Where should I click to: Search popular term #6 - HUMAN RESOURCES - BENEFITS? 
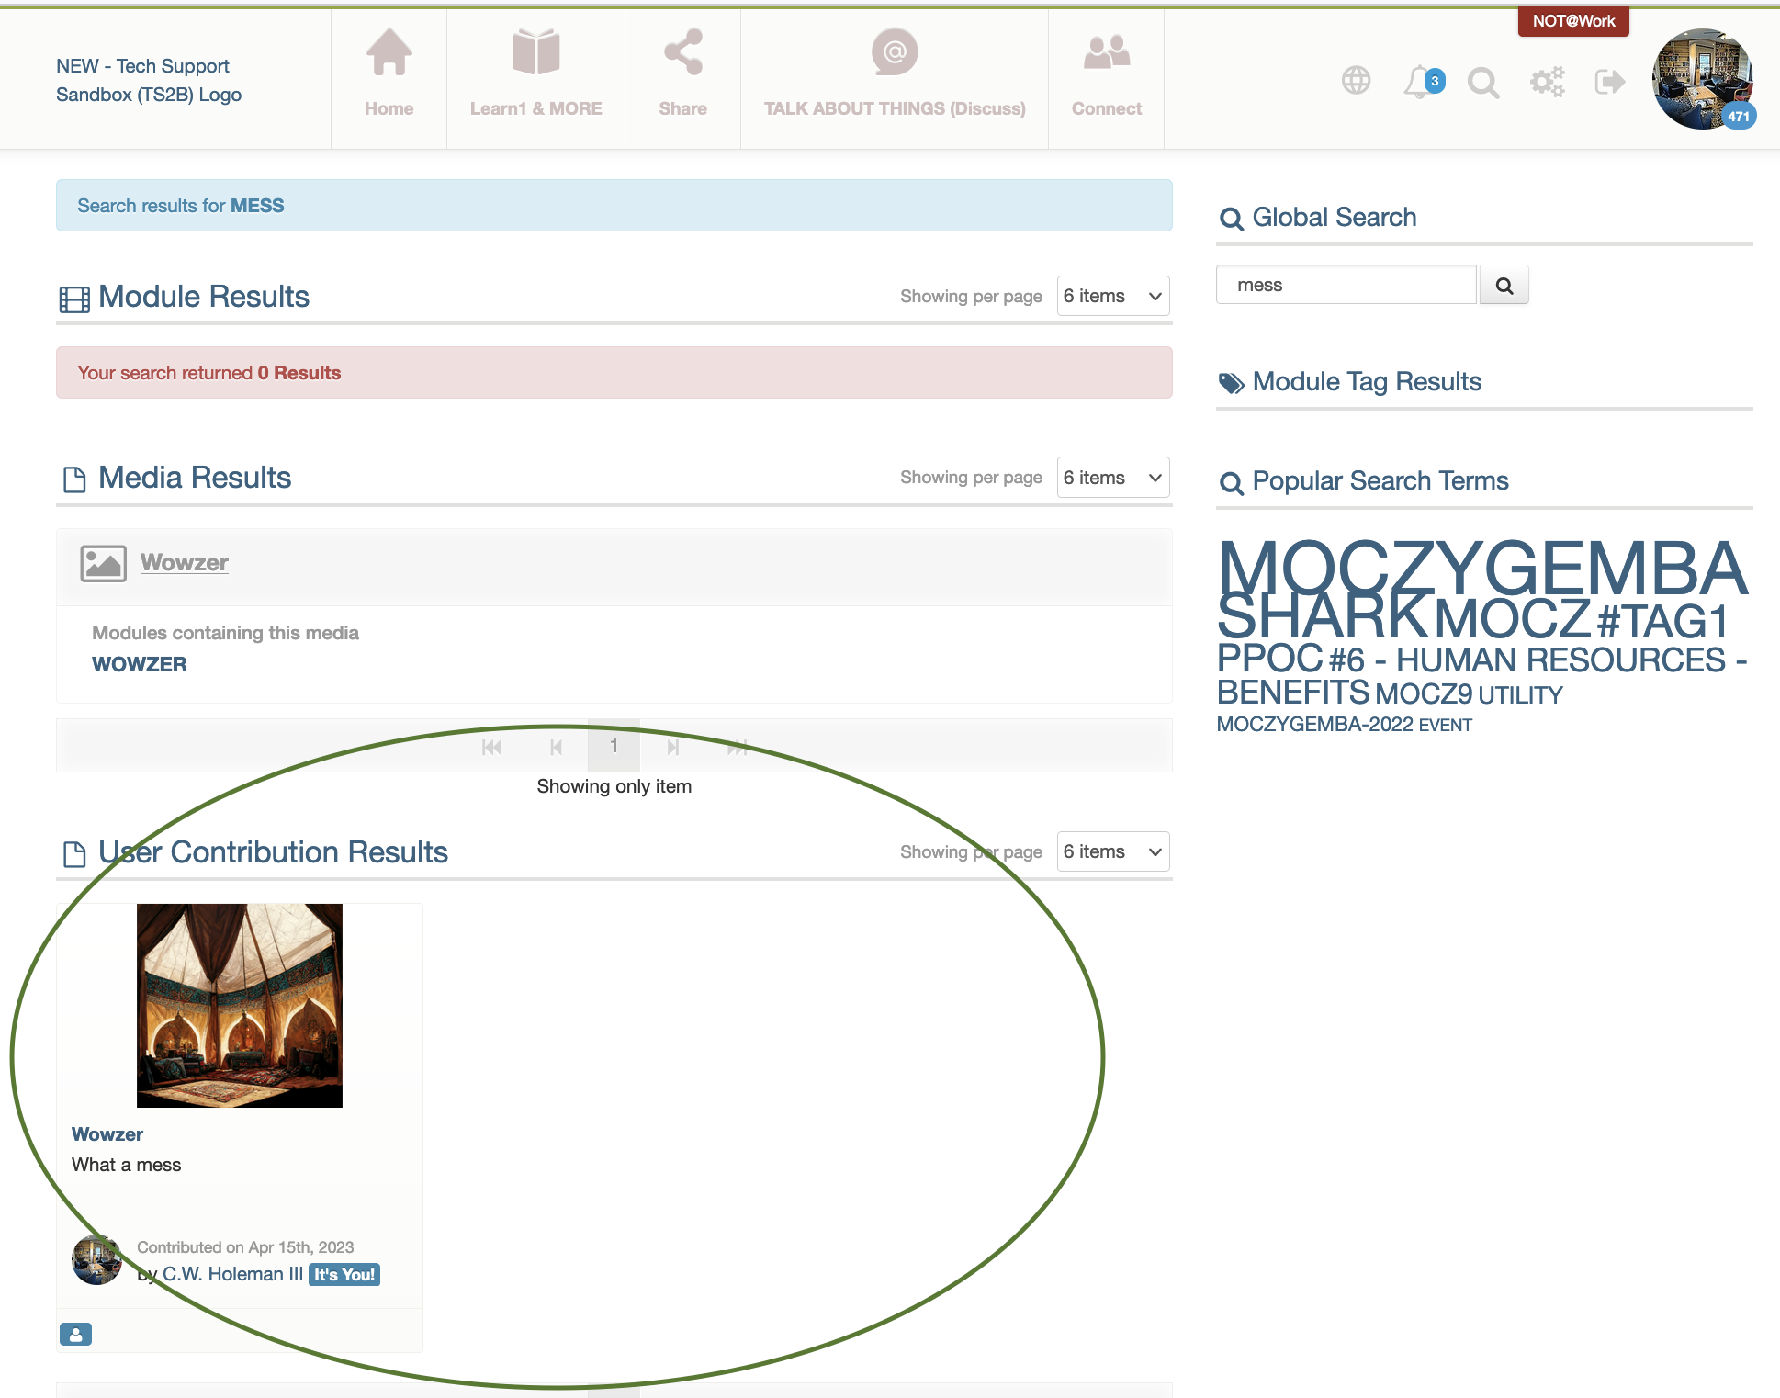pyautogui.click(x=1481, y=676)
